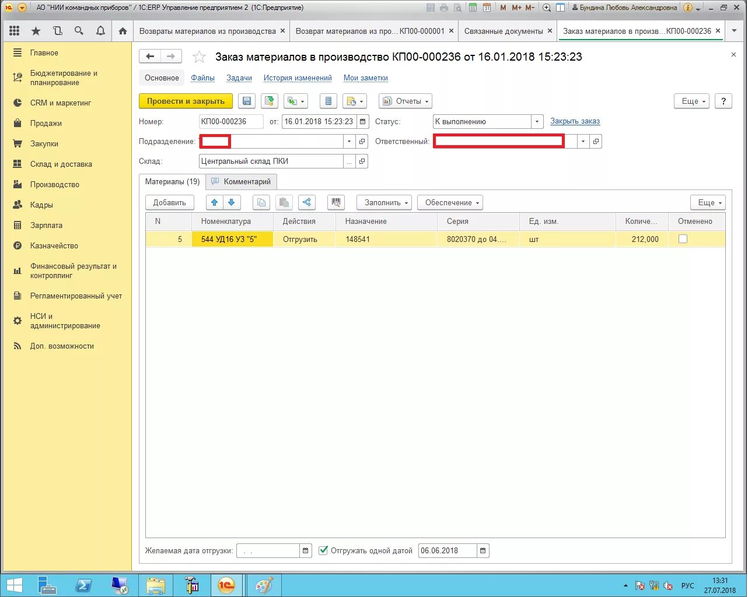This screenshot has height=597, width=748.
Task: Open the document structure list icon
Action: 328,101
